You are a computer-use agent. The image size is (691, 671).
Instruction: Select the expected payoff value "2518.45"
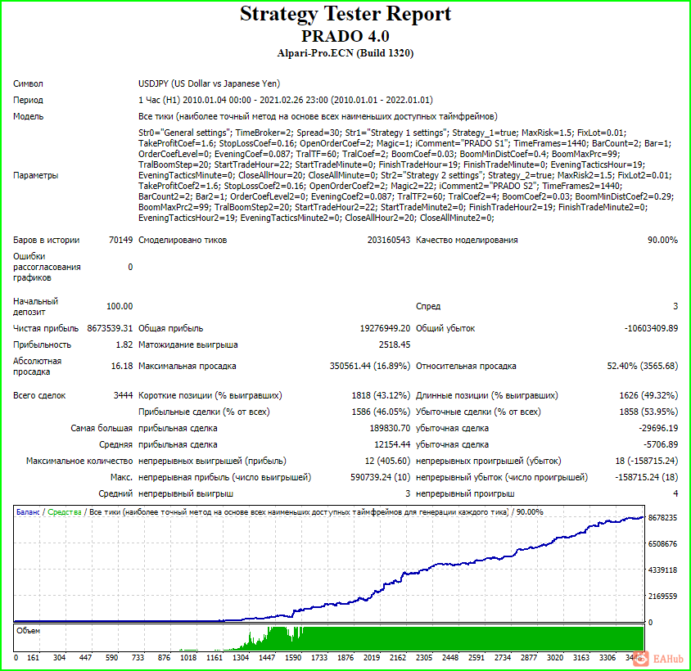pyautogui.click(x=395, y=345)
